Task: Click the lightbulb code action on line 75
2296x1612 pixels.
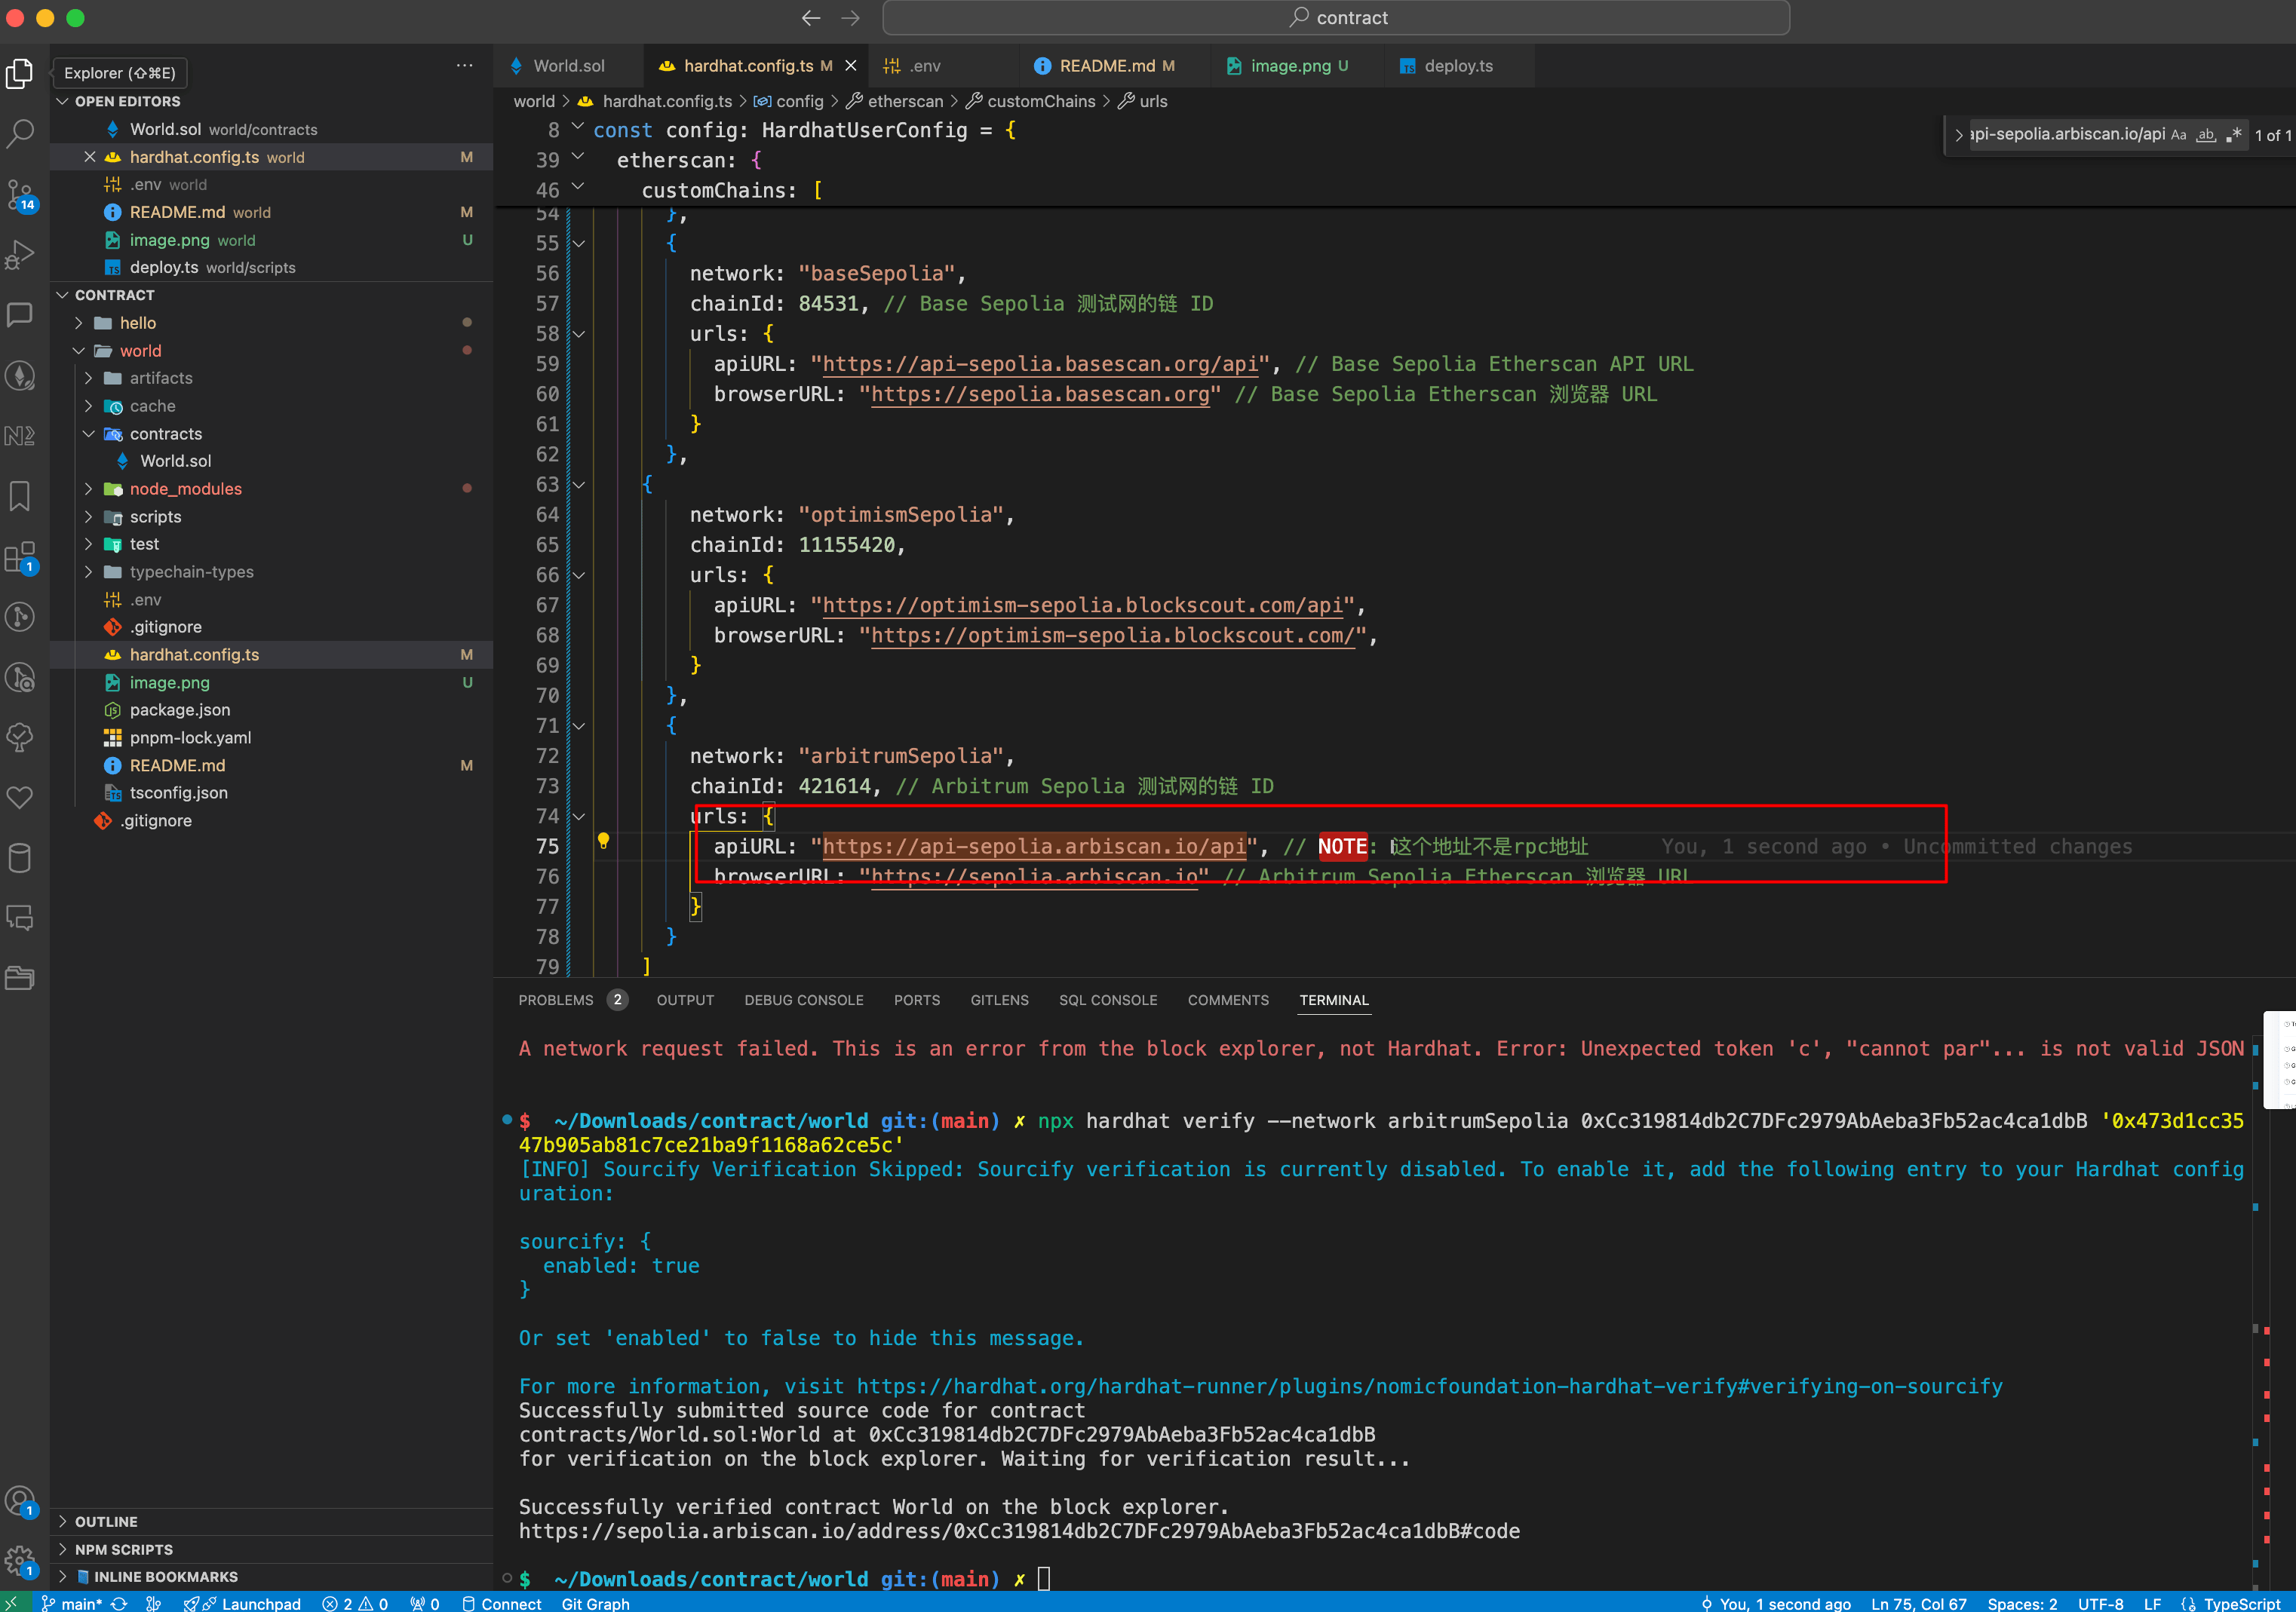Action: pyautogui.click(x=603, y=841)
